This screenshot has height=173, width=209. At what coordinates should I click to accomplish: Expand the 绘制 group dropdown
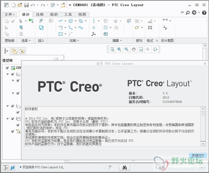(x=74, y=41)
